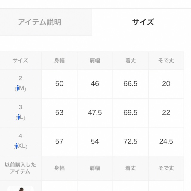Click the 47.5 shoulder width value
The height and width of the screenshot is (191, 191).
tap(95, 113)
